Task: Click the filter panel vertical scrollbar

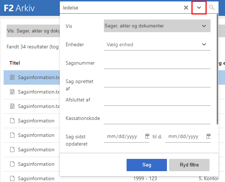Action: [217, 69]
